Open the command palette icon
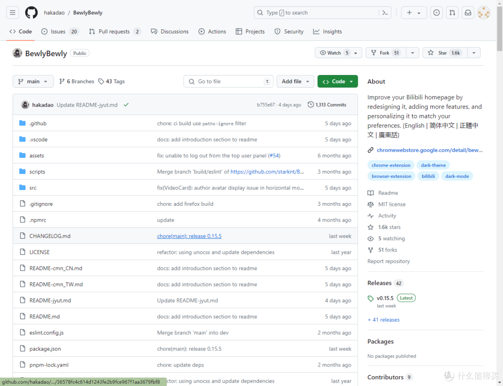The image size is (503, 386). pyautogui.click(x=385, y=13)
